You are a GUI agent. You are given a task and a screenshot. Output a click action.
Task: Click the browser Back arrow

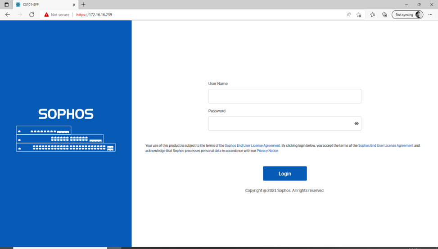click(x=8, y=14)
